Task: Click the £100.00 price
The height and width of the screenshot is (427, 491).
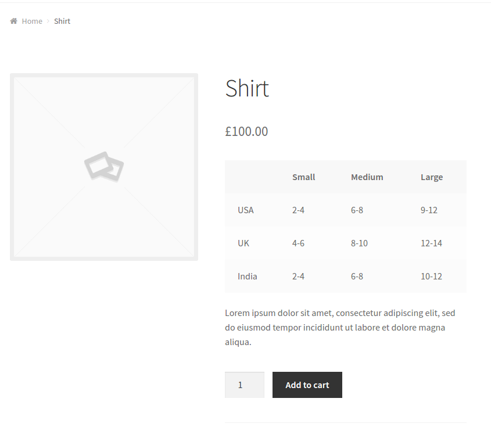Action: tap(246, 131)
